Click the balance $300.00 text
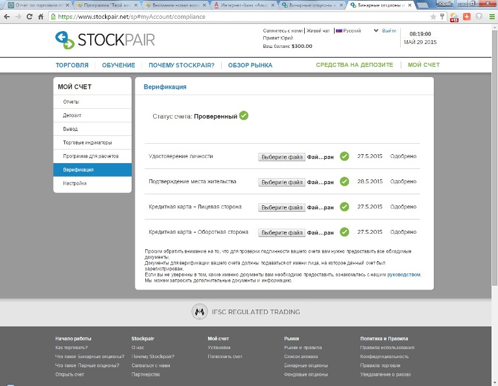This screenshot has width=498, height=386. tap(302, 46)
